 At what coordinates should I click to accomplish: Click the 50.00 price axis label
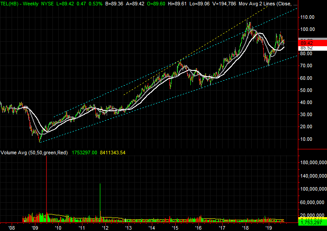tap(306, 90)
